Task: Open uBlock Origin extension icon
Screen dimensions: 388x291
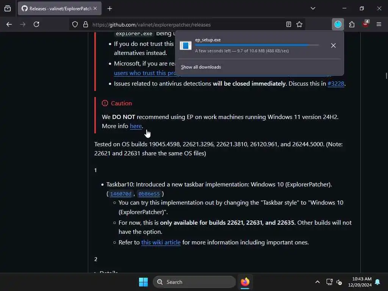Action: point(366,24)
